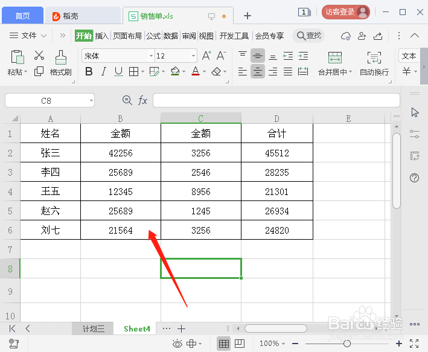
Task: Apply underline formatting
Action: point(118,71)
